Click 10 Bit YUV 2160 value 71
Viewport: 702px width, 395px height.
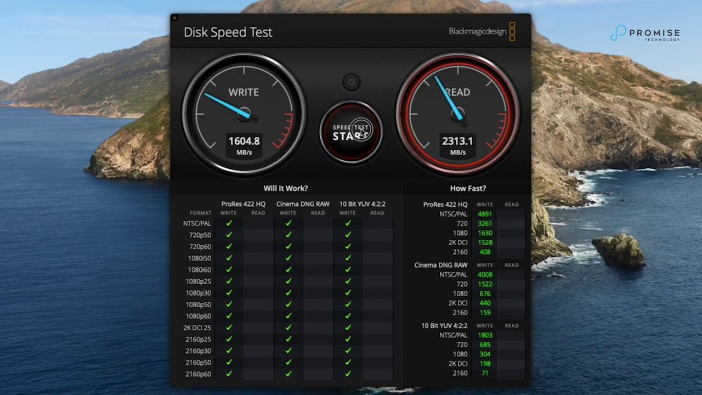485,373
